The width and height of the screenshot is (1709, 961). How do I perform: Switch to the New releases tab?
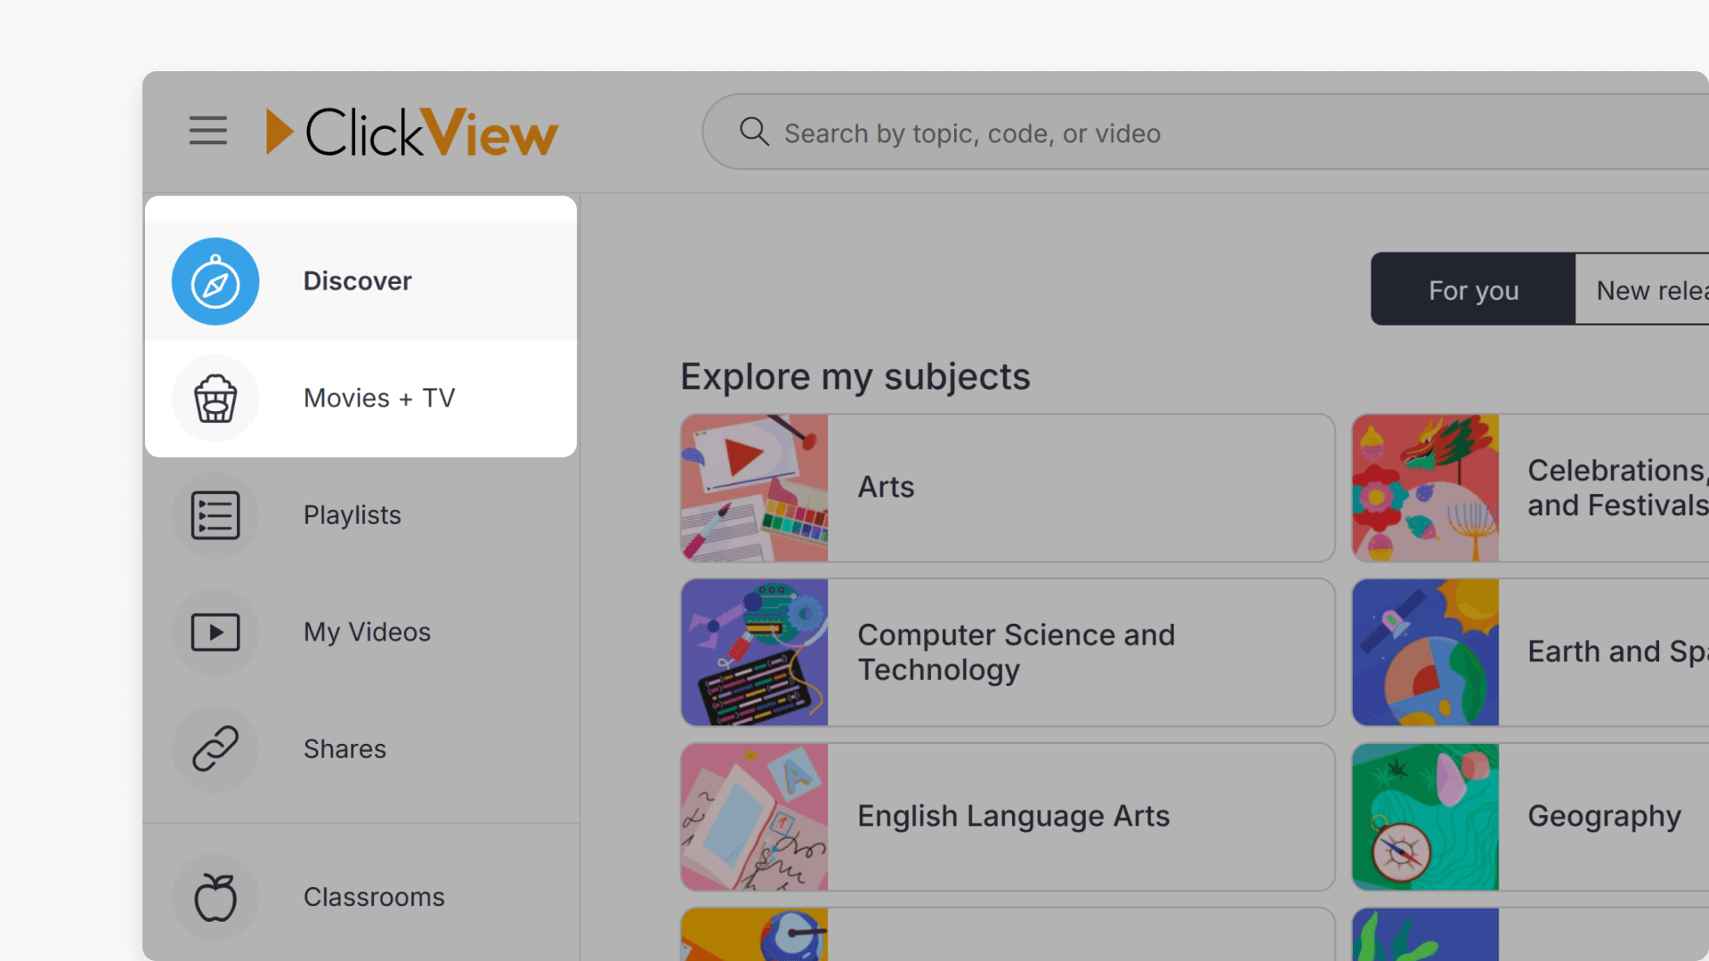(1653, 289)
